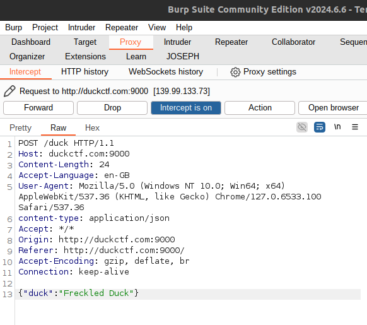Open the Action menu button

(260, 108)
